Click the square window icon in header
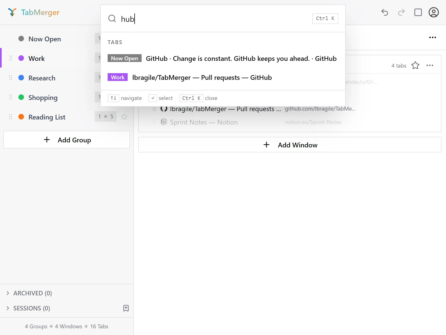Image resolution: width=446 pixels, height=335 pixels. pos(418,12)
